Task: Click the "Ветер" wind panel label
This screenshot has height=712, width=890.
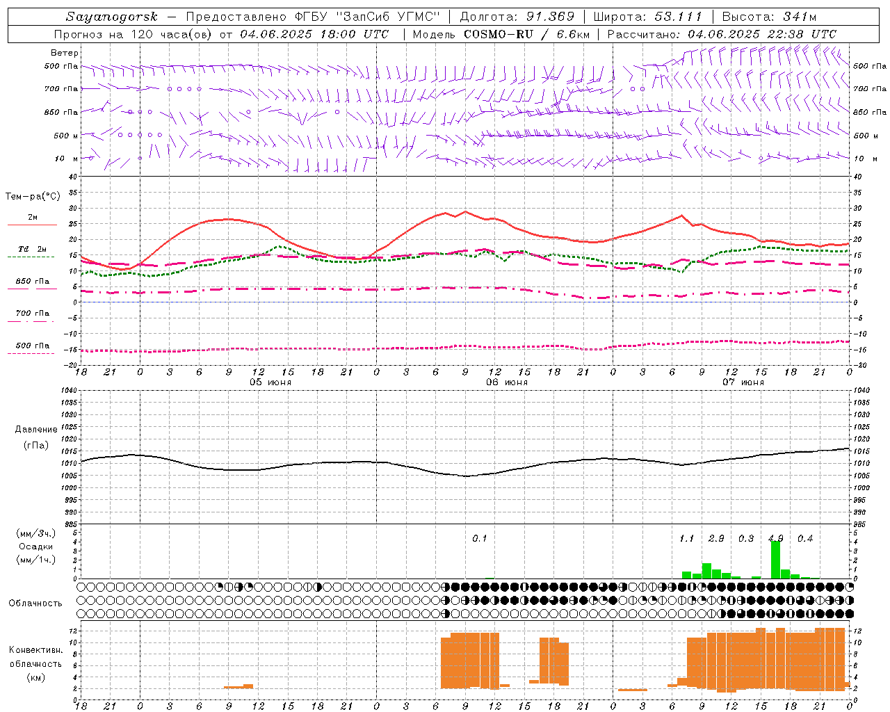Action: 65,53
